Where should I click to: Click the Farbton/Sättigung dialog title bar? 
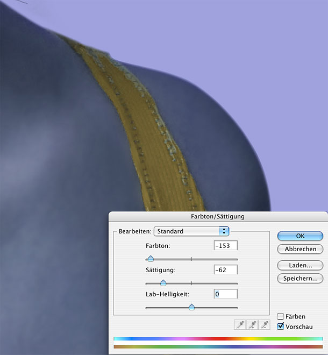click(x=218, y=216)
